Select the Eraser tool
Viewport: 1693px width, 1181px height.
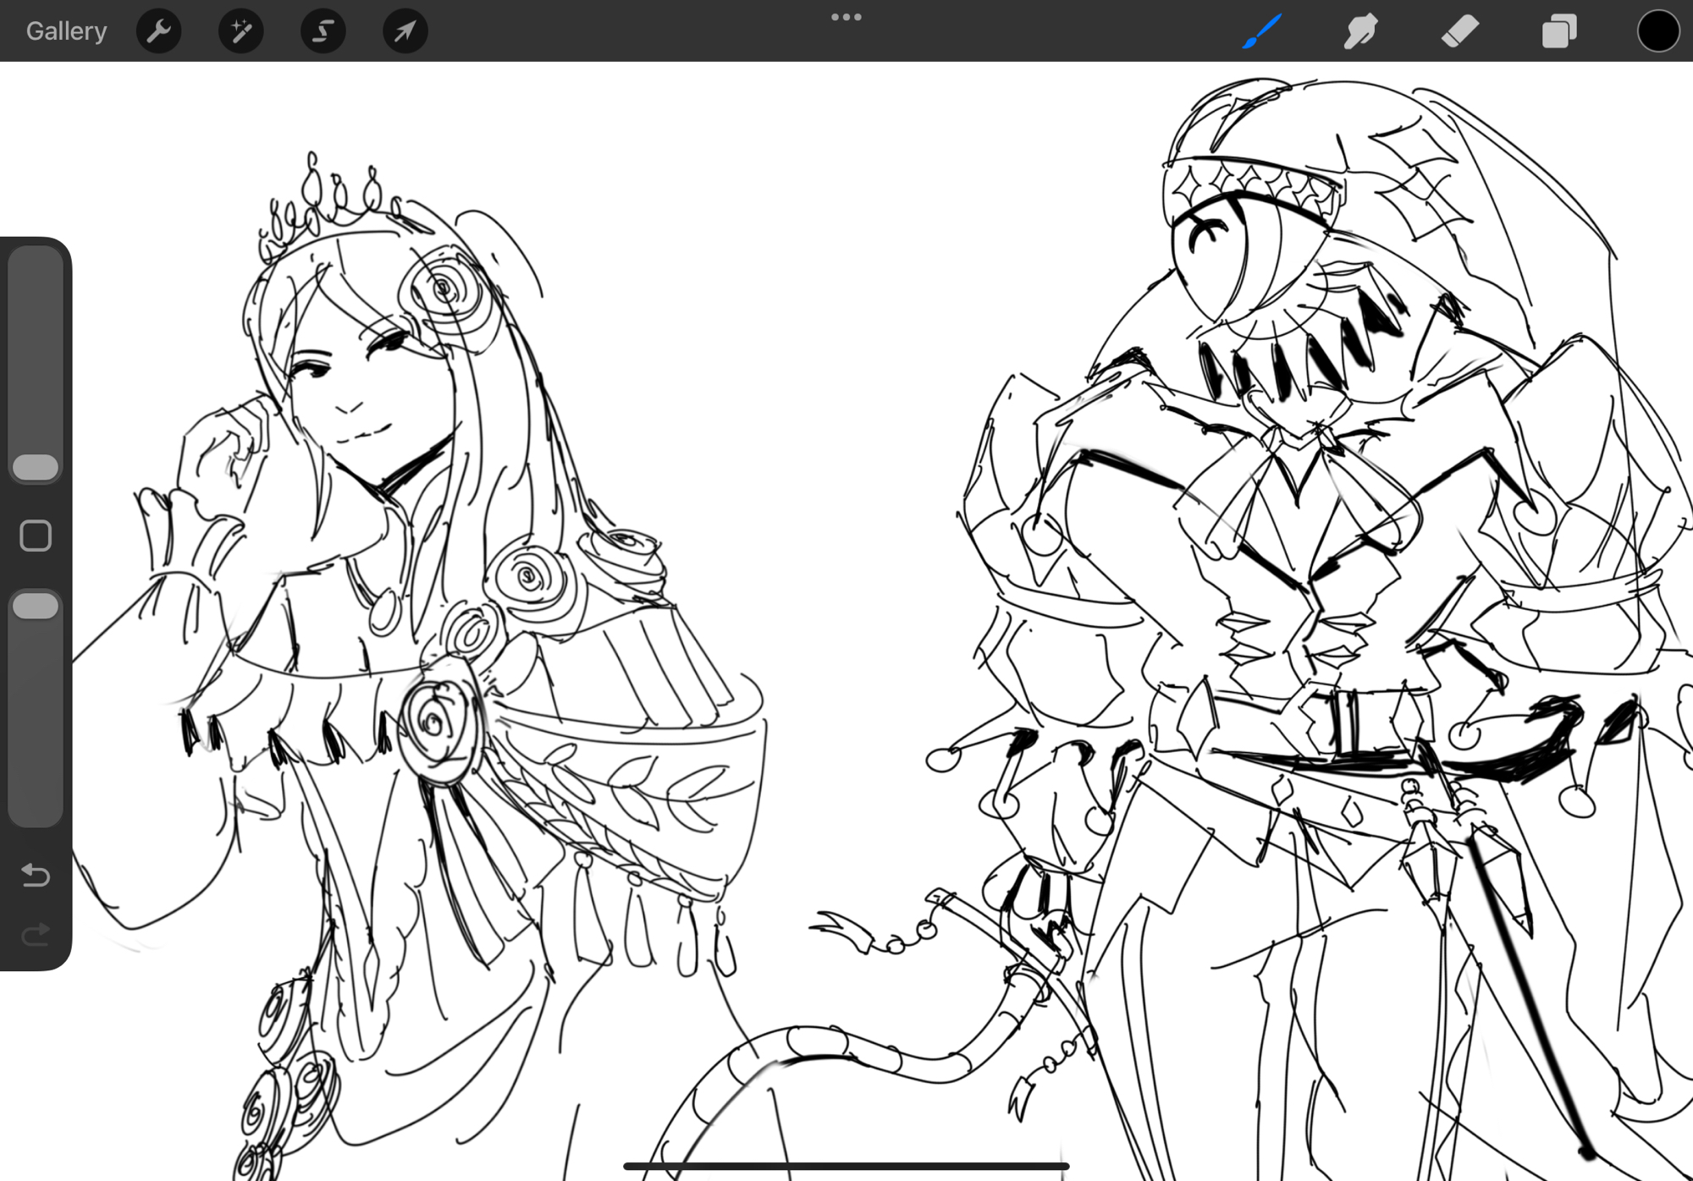tap(1459, 31)
